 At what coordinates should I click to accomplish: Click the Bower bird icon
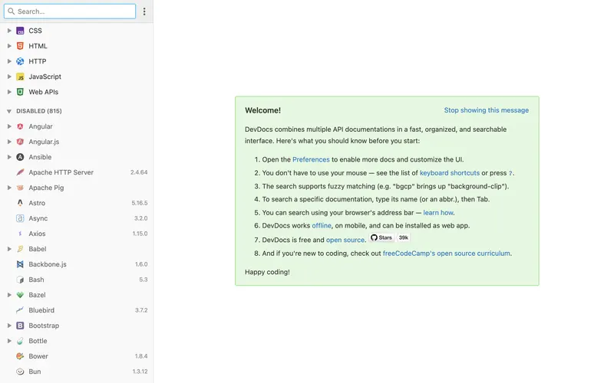tap(20, 356)
